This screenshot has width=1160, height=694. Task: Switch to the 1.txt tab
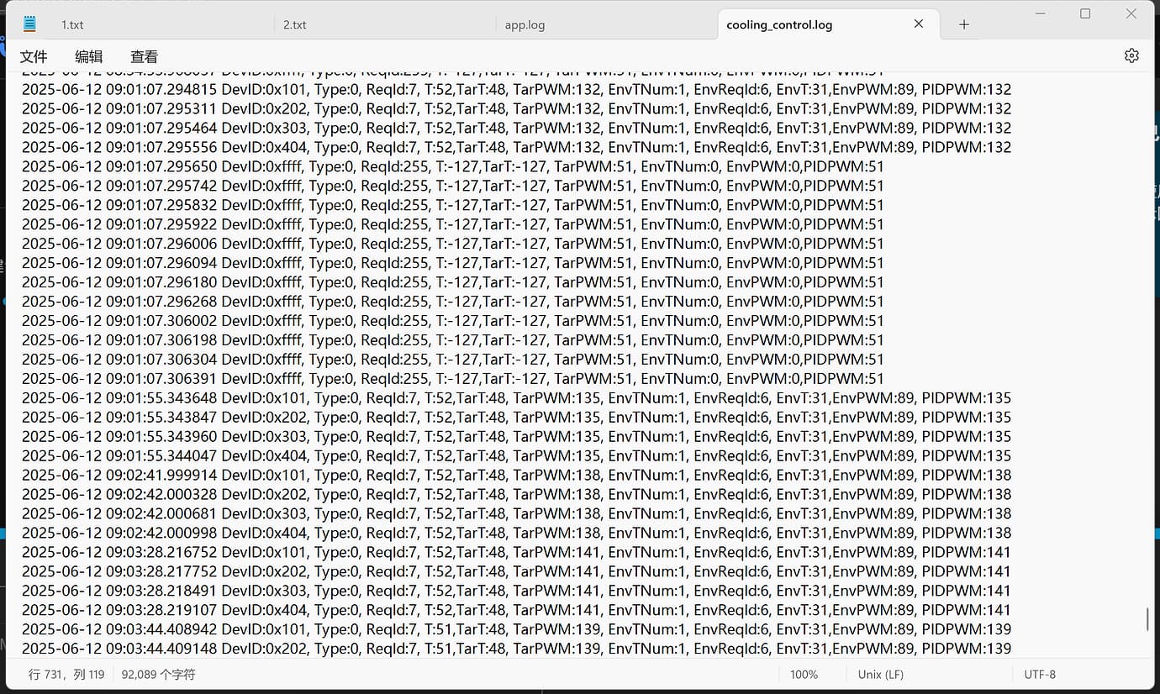[72, 25]
